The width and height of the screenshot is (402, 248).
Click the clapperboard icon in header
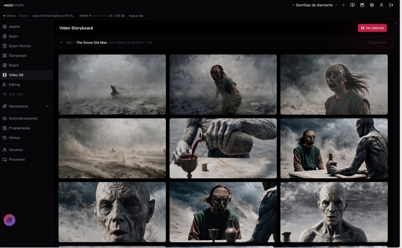point(362,5)
